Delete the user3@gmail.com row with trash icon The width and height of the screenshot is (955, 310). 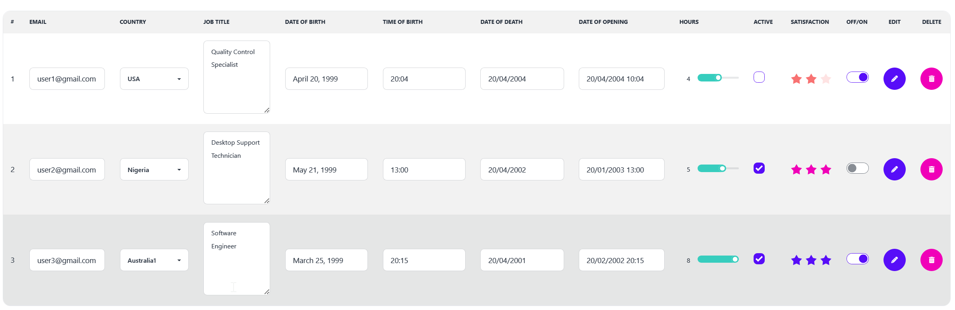pos(931,260)
